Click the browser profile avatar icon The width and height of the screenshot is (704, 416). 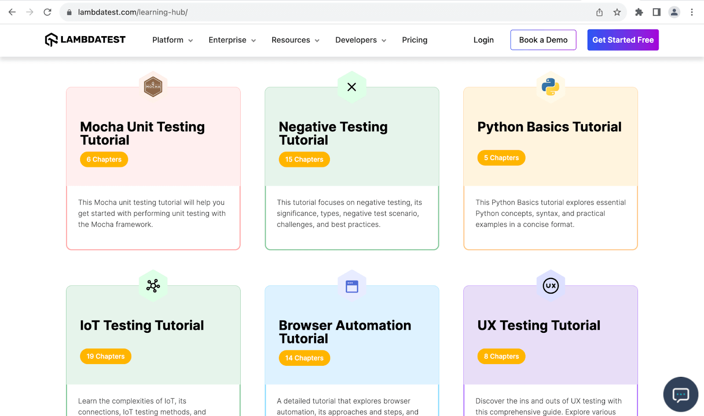pos(674,12)
